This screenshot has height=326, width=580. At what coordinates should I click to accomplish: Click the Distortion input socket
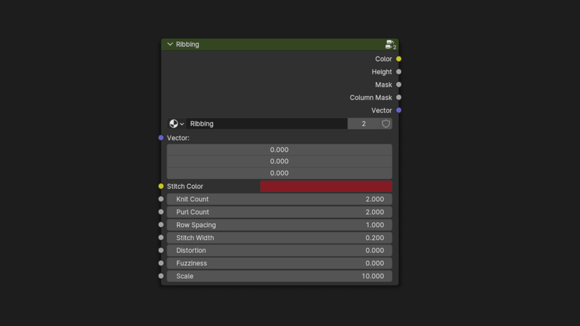click(x=161, y=250)
